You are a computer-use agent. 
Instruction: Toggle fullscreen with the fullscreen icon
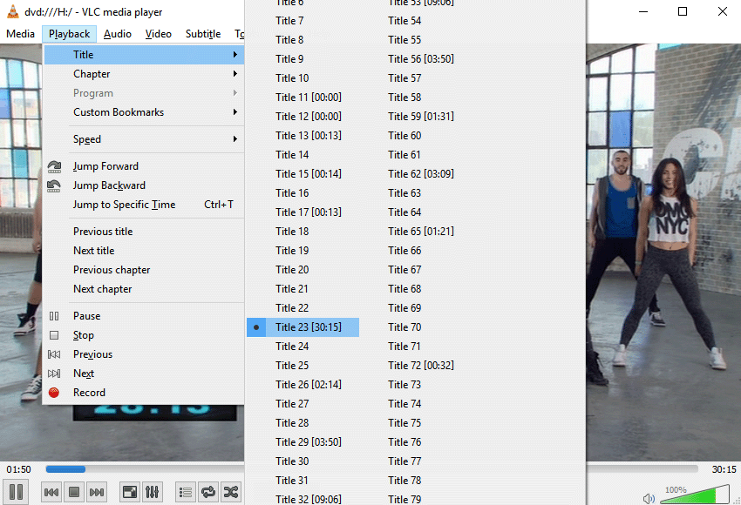coord(129,492)
